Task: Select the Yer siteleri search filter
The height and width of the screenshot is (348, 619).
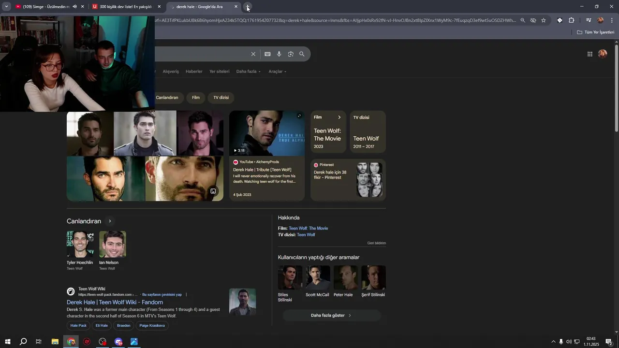Action: coord(220,72)
